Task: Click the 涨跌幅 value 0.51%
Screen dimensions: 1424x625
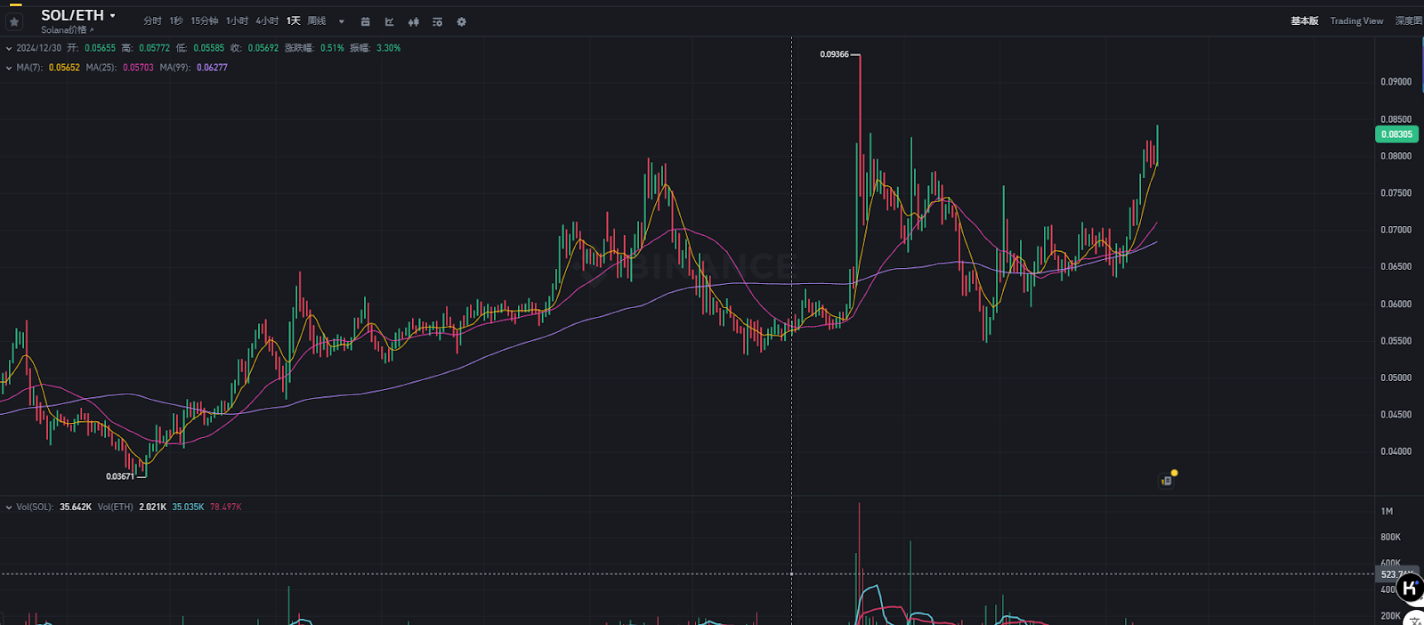Action: [332, 48]
